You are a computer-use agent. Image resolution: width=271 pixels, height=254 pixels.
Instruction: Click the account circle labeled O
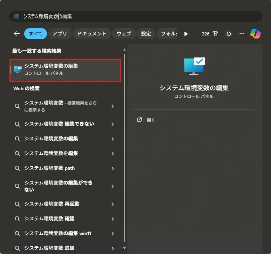coord(229,34)
